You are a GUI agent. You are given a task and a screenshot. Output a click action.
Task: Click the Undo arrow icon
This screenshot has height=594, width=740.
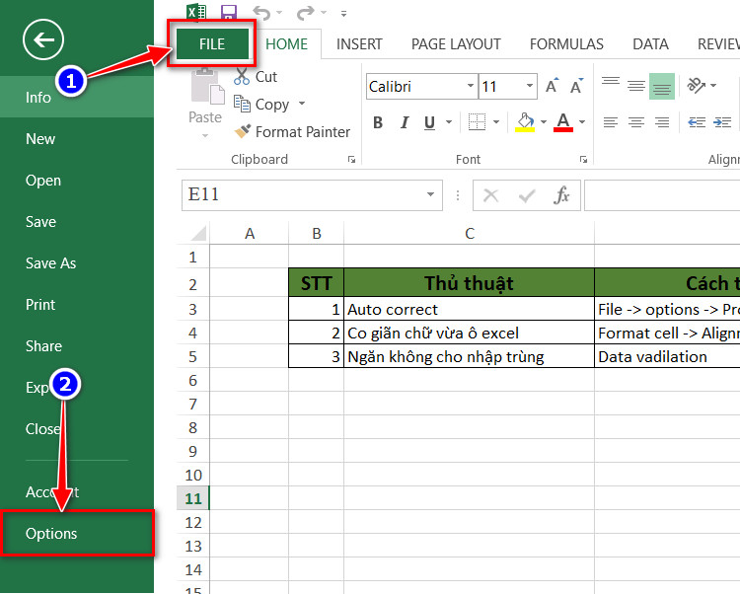click(262, 13)
